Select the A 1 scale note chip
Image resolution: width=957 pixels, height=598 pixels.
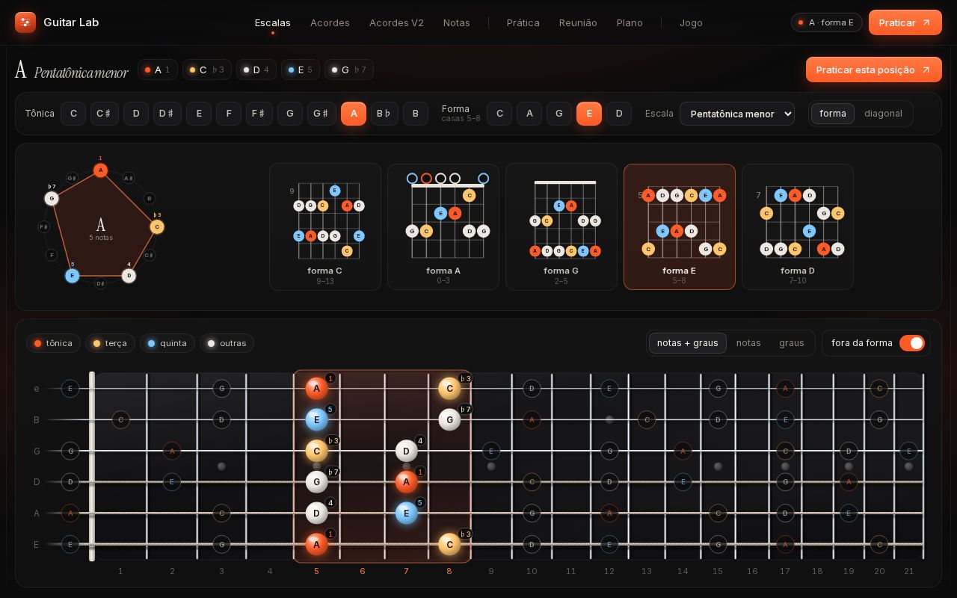point(158,70)
